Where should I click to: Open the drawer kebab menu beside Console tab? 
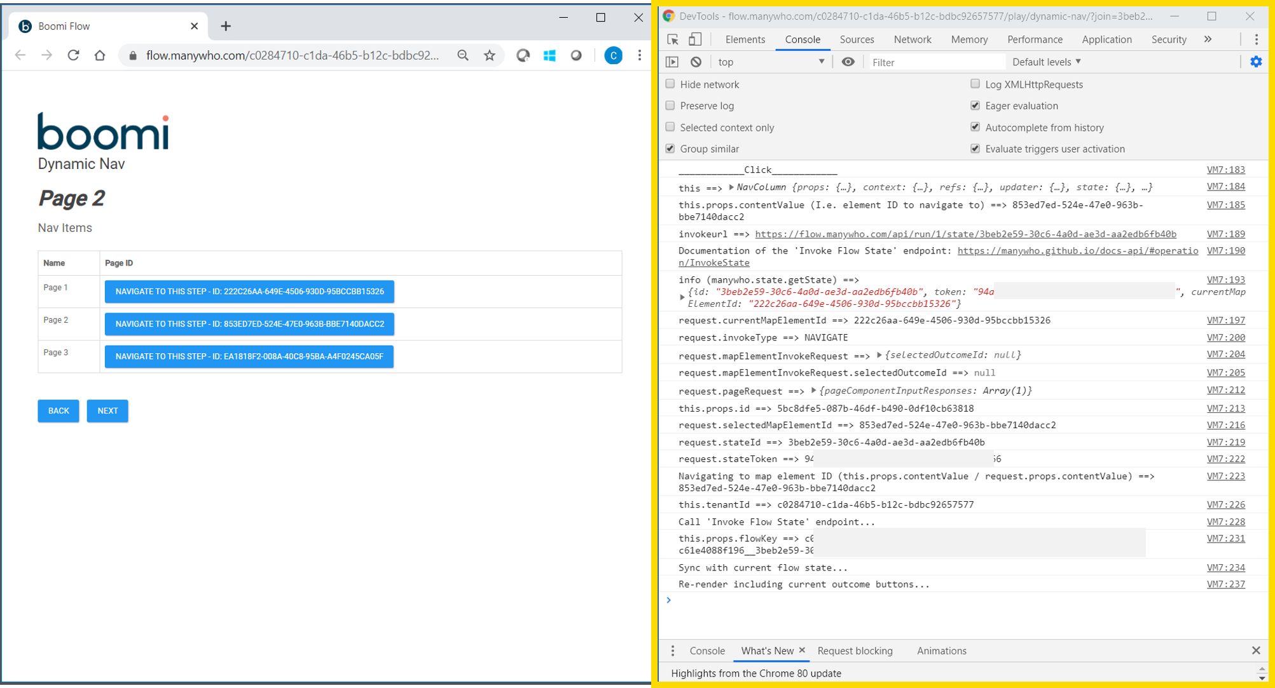click(x=673, y=651)
